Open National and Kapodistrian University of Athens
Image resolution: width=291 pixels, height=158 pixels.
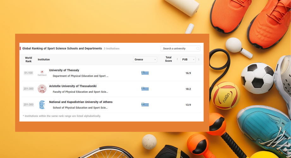[x=81, y=102]
